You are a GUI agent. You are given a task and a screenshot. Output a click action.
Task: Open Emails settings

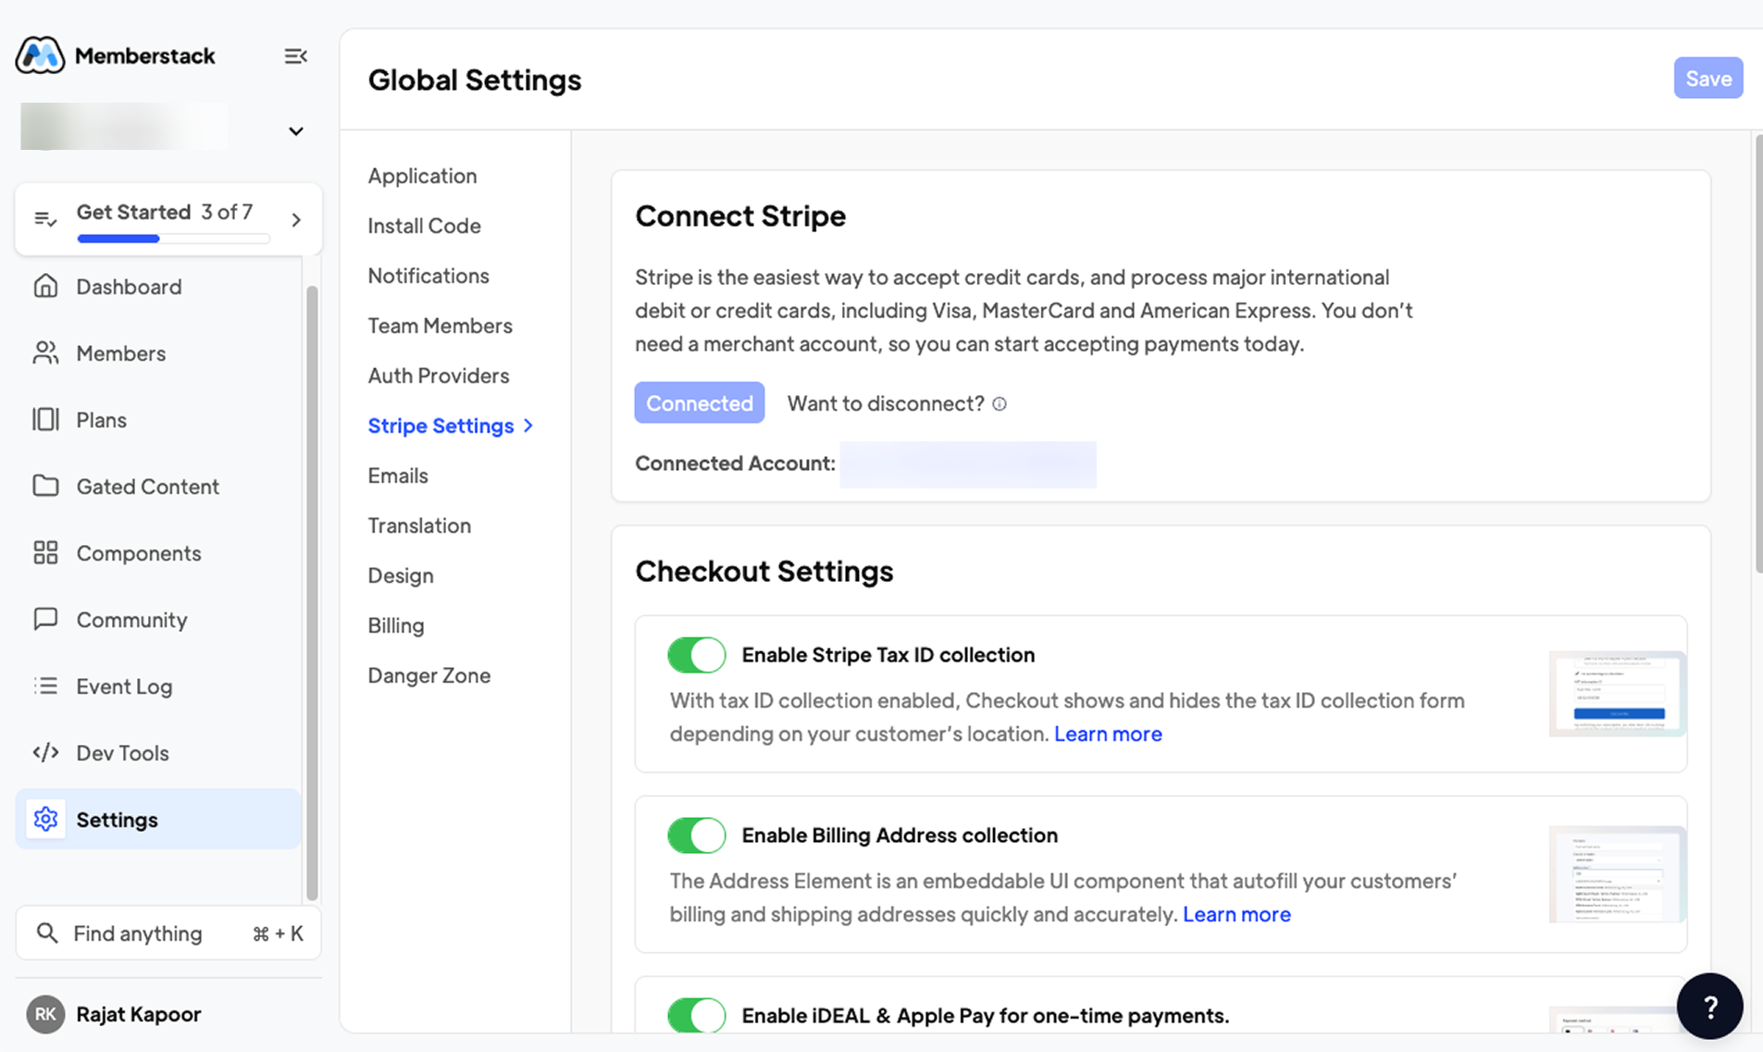click(398, 476)
